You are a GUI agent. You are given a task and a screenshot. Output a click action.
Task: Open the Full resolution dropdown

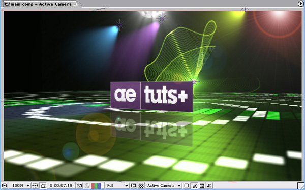(x=117, y=186)
